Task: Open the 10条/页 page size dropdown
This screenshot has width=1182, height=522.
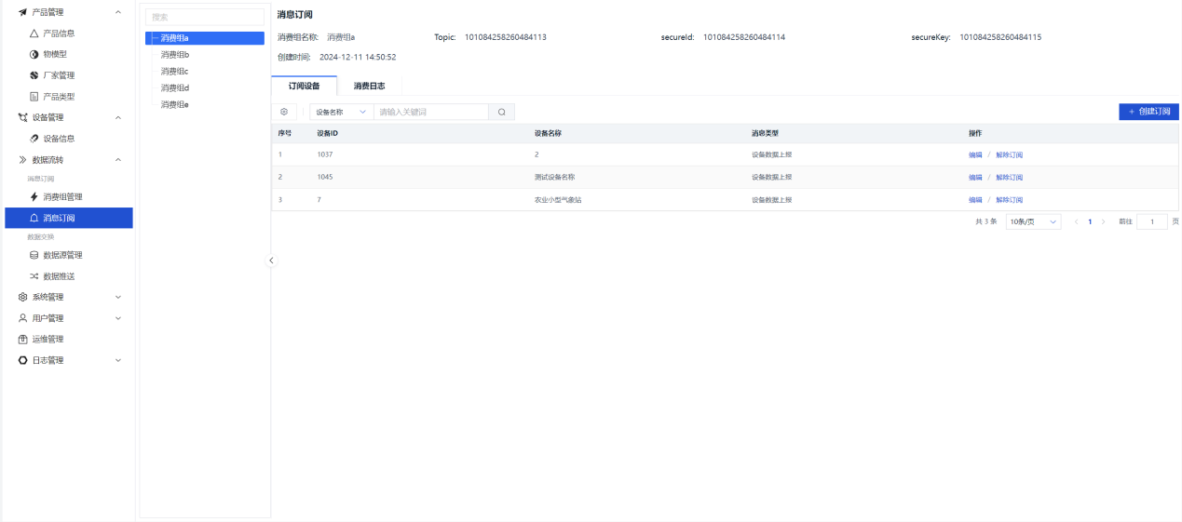Action: click(x=1033, y=222)
